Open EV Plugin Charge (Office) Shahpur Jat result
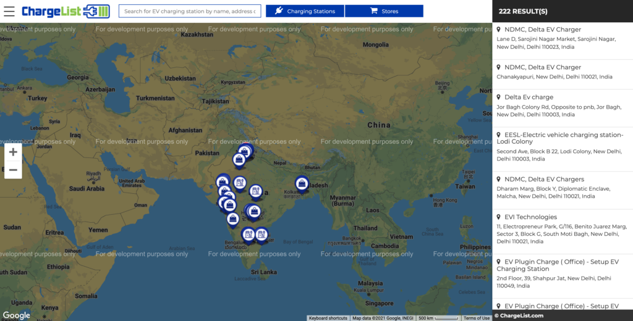The height and width of the screenshot is (321, 633). [x=558, y=265]
